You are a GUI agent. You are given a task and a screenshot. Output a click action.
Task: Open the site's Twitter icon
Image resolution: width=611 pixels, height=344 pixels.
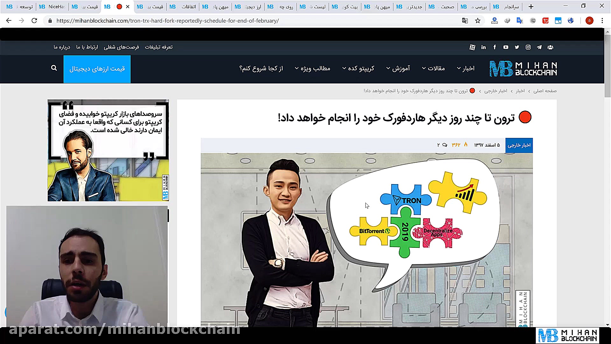(517, 47)
